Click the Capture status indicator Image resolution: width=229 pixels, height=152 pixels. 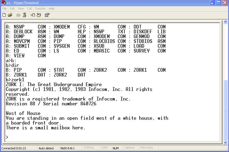(129, 148)
